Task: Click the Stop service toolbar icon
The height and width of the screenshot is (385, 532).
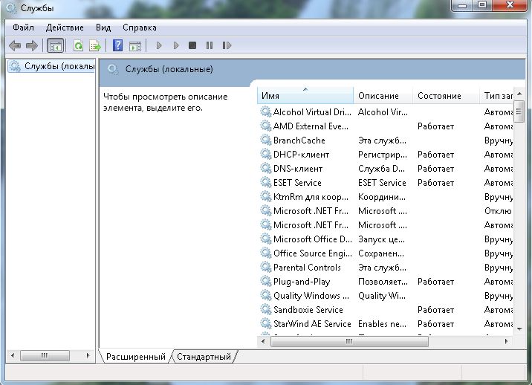Action: [x=192, y=45]
